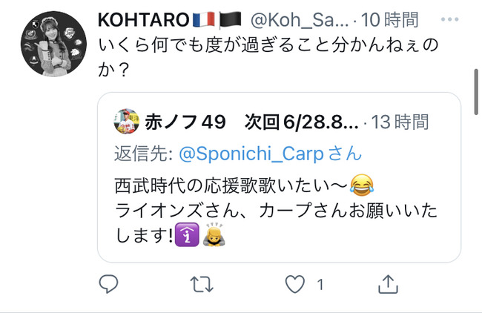This screenshot has width=482, height=313.
Task: Click the reply speech bubble icon
Action: click(x=108, y=283)
